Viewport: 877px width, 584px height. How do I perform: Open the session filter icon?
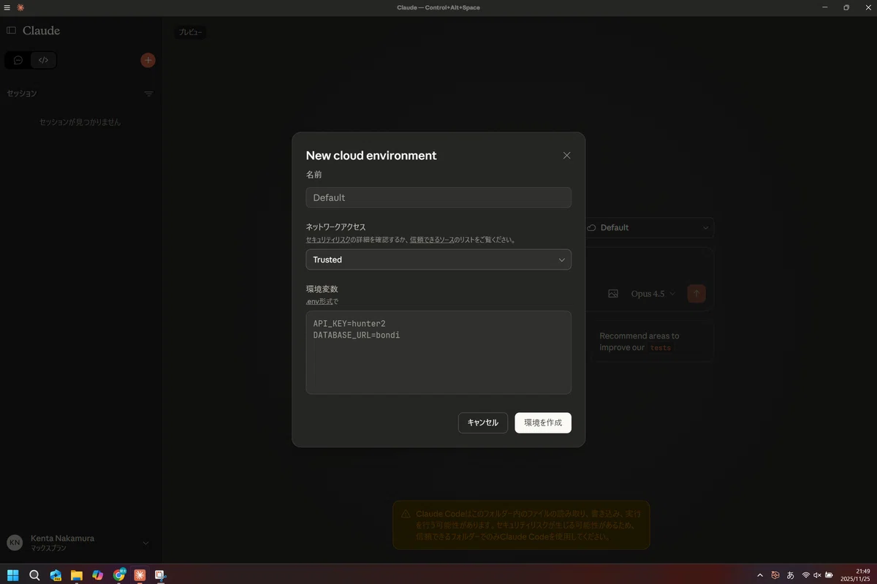[148, 94]
